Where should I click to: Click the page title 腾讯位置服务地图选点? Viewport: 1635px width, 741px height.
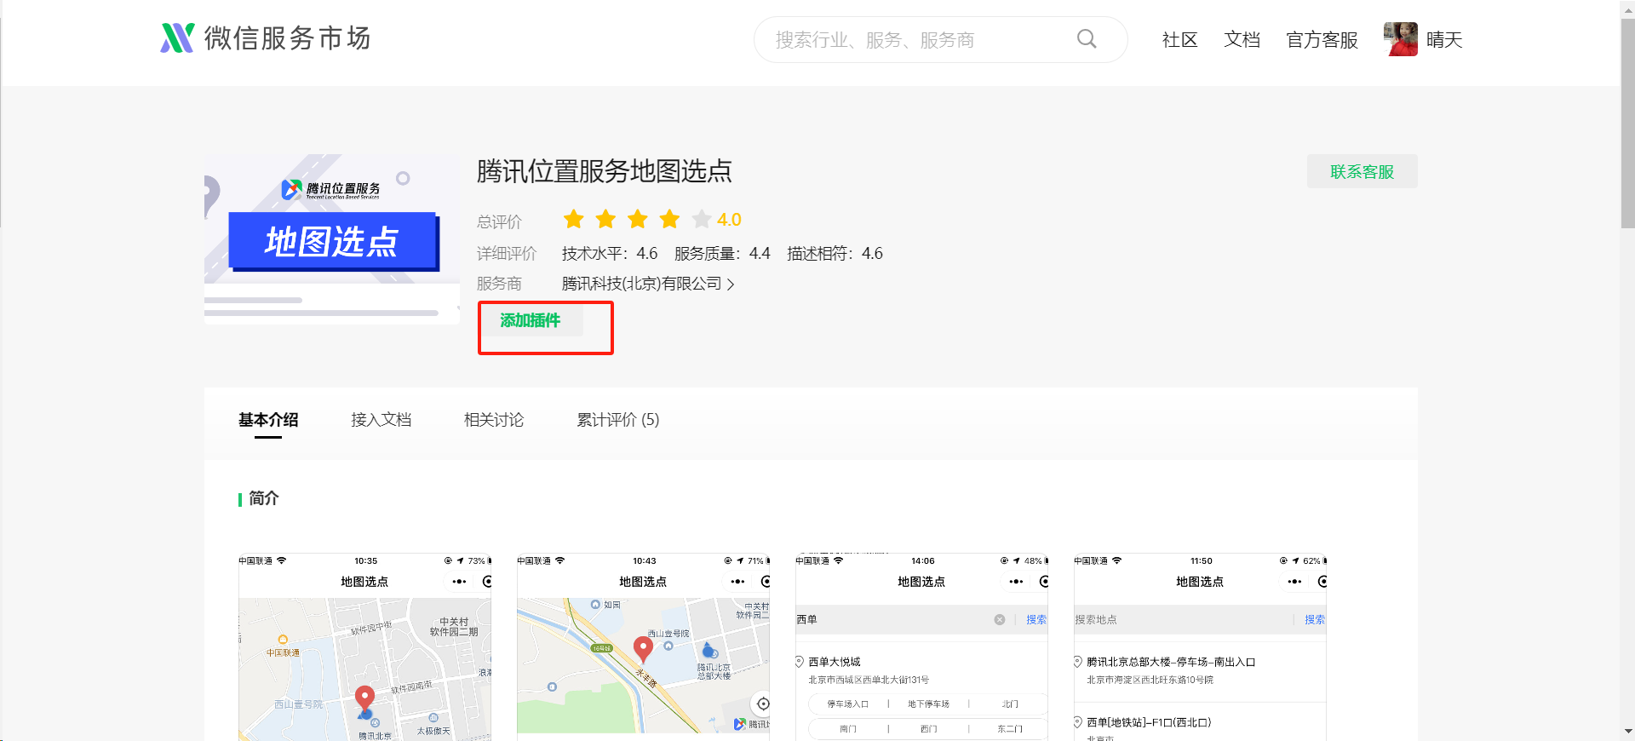click(604, 171)
